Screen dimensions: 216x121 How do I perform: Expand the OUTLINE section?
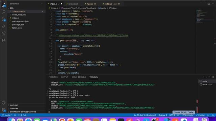[x=14, y=105]
